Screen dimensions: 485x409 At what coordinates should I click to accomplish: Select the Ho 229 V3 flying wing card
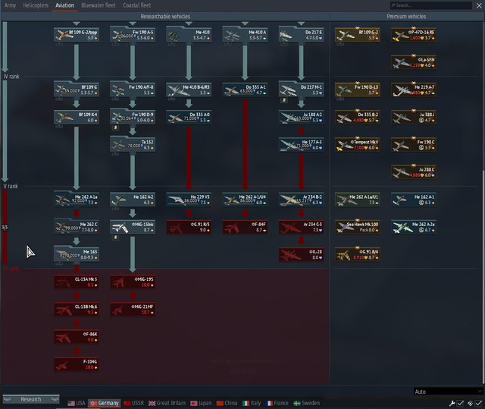pyautogui.click(x=189, y=200)
